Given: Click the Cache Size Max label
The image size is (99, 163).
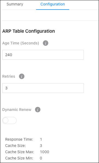Looking at the screenshot, I should (x=20, y=152).
